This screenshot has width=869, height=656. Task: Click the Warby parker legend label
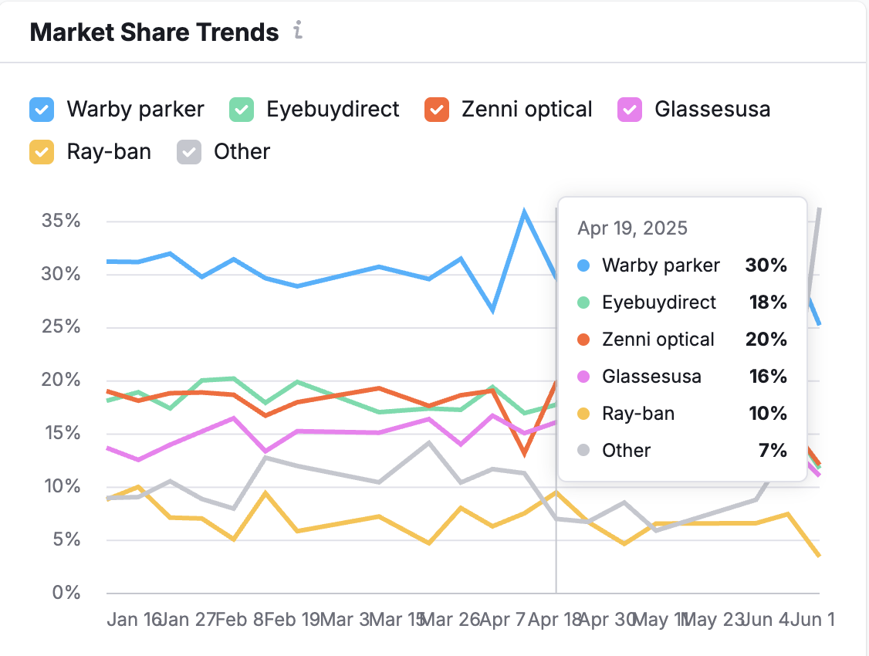(136, 109)
